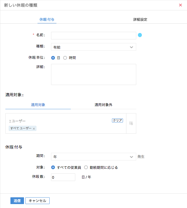
Task: Click the キャンセル button
Action: coord(38,201)
